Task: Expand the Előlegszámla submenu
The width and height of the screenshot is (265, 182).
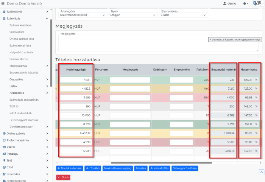Action: (47, 65)
